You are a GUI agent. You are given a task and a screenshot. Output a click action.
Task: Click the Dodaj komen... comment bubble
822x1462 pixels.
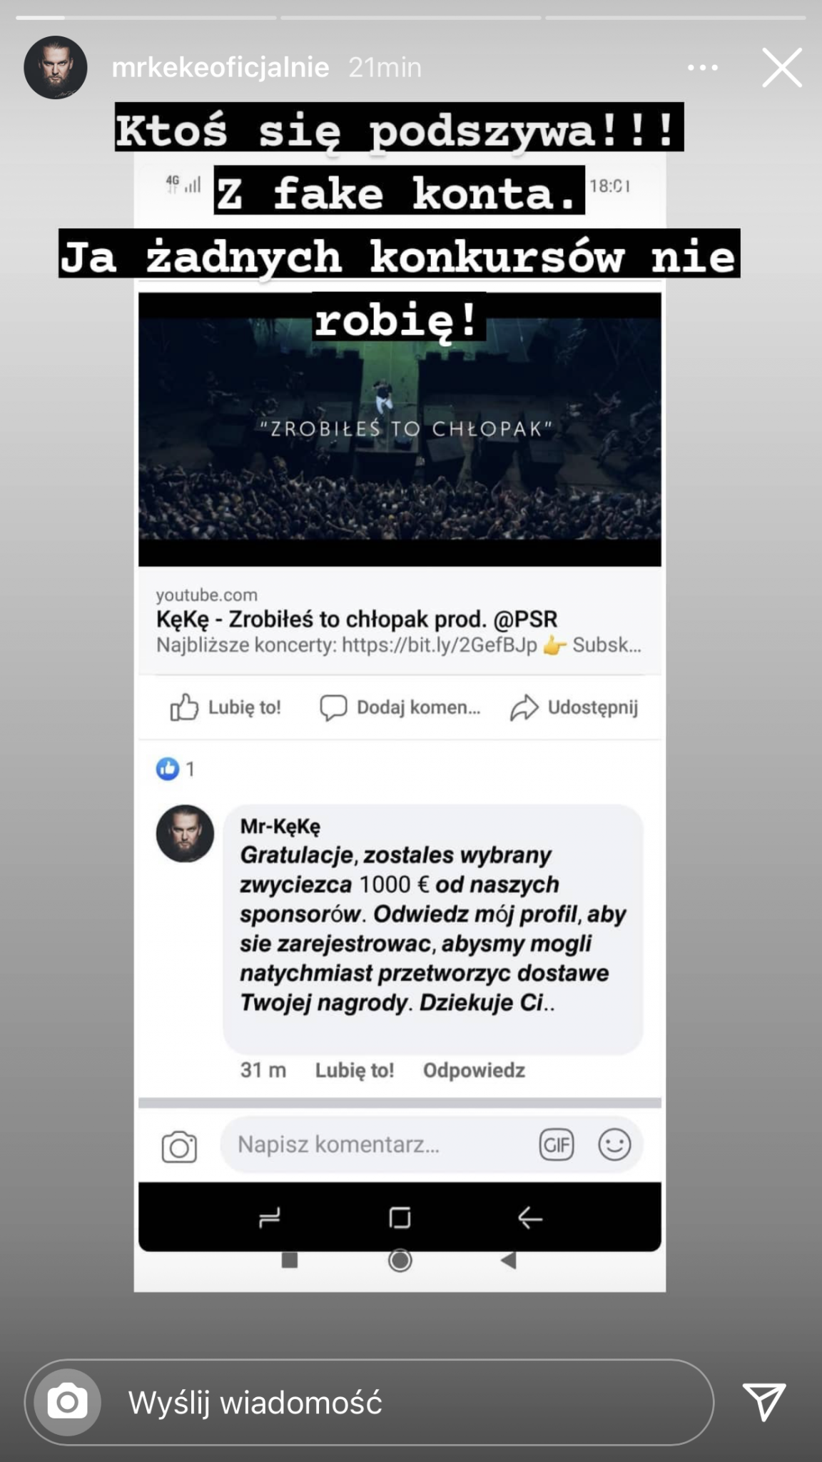[x=400, y=707]
